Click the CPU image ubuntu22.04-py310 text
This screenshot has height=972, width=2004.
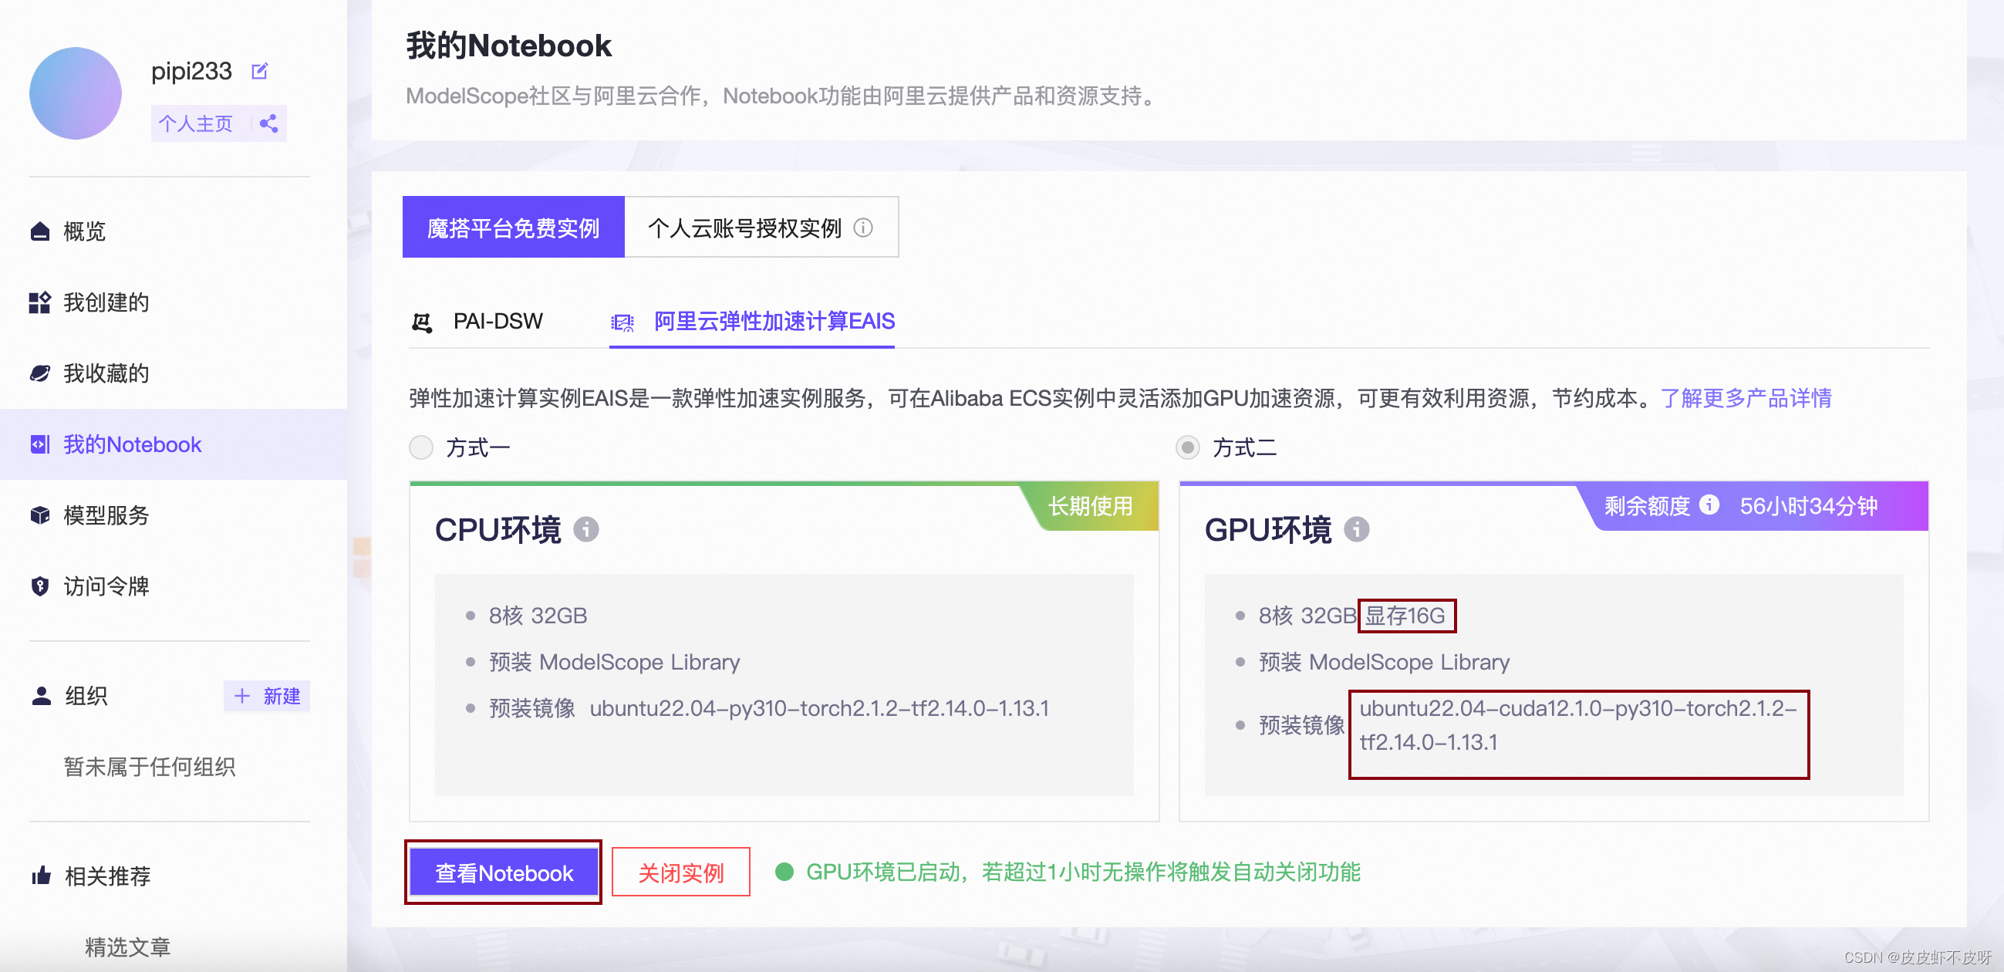click(x=819, y=708)
